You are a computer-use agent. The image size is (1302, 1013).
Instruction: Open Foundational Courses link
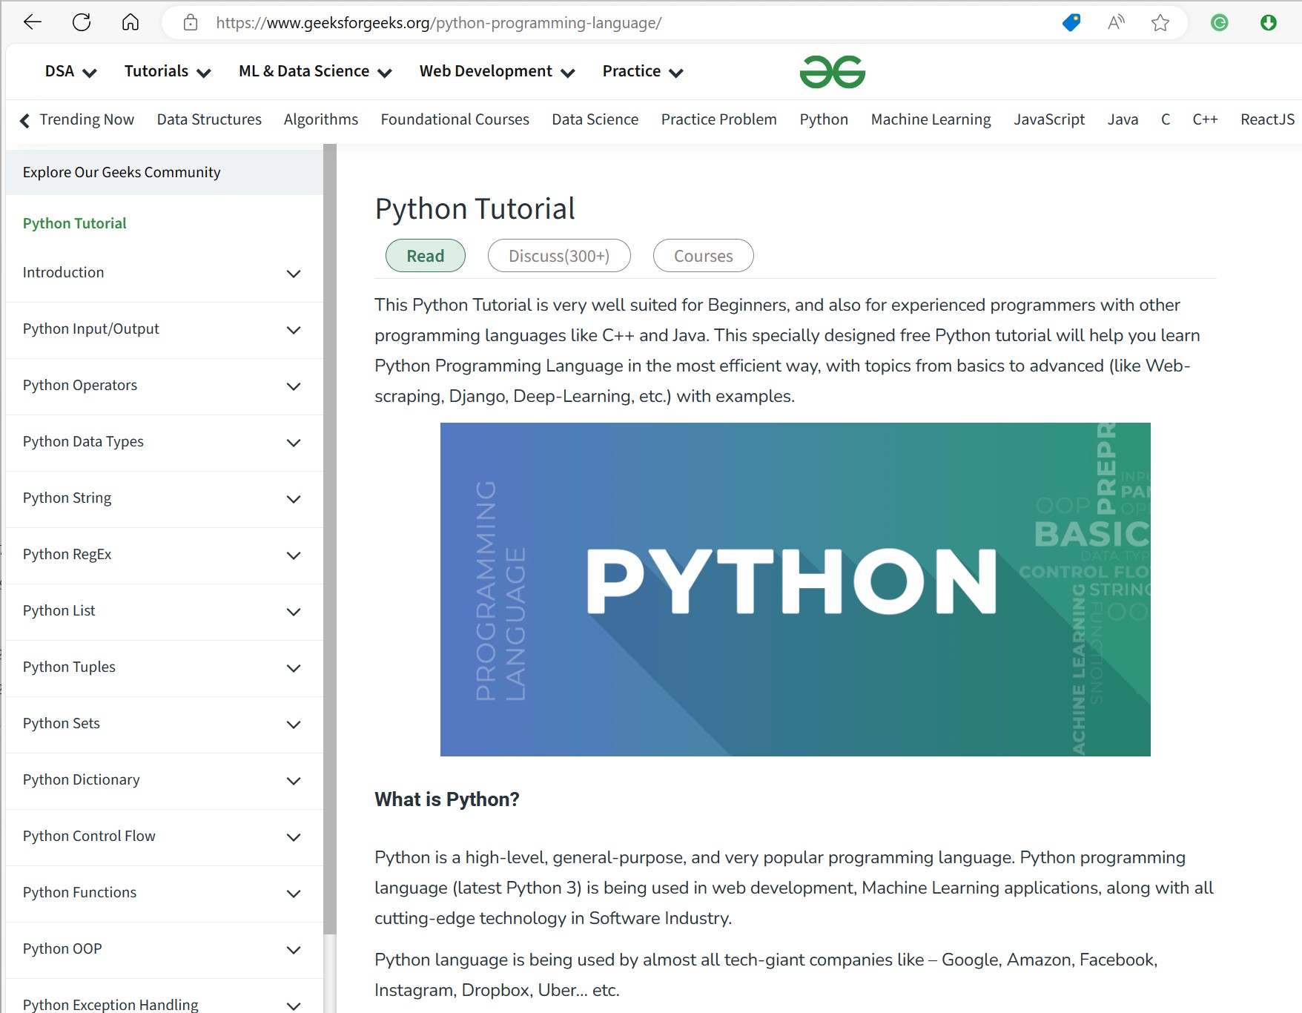point(455,119)
